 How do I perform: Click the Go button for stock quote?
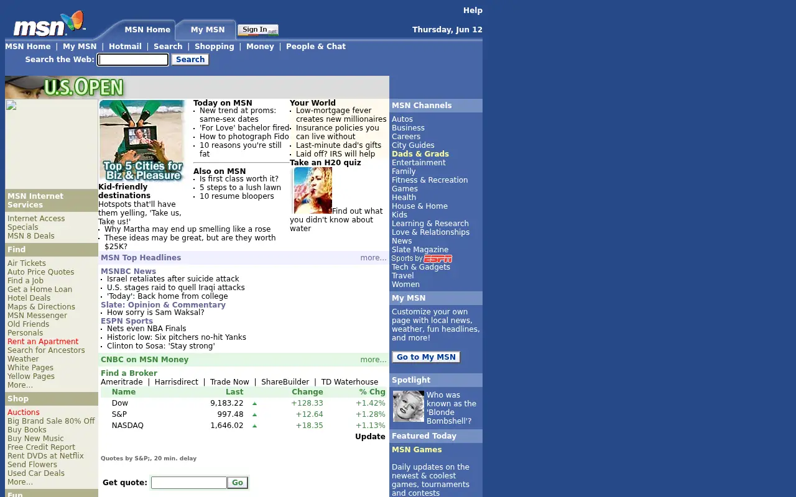pyautogui.click(x=238, y=483)
